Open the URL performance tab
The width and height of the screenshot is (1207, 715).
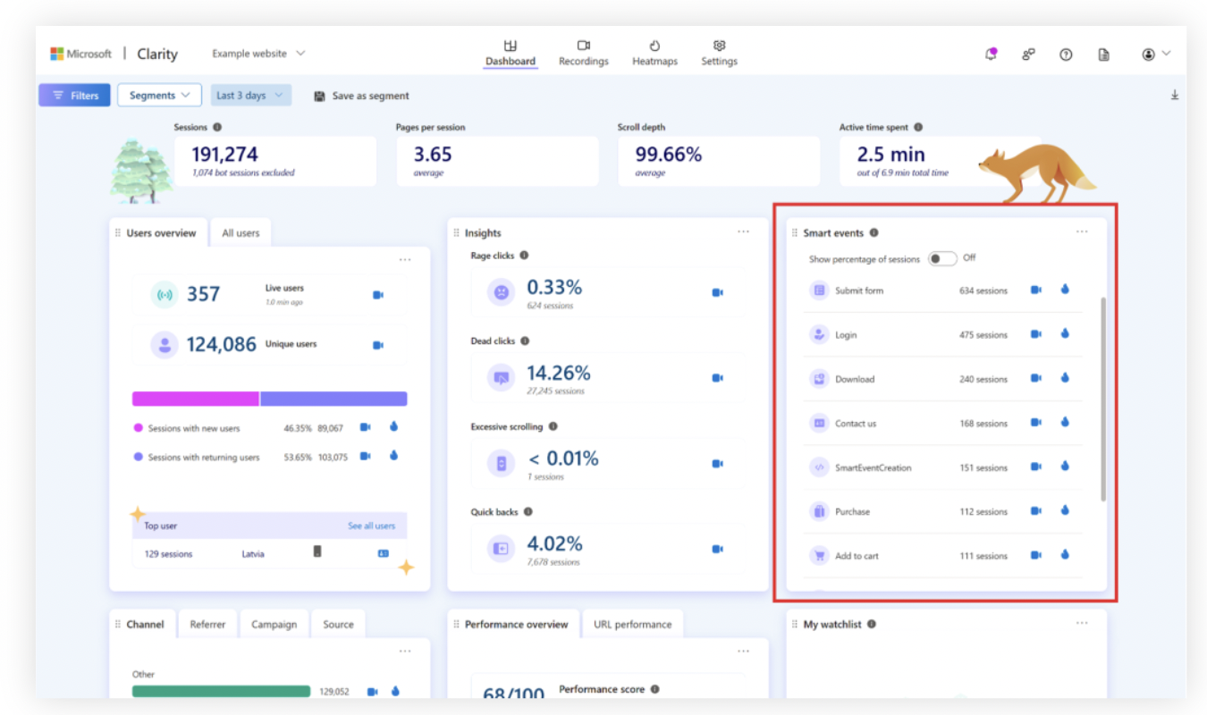(632, 625)
